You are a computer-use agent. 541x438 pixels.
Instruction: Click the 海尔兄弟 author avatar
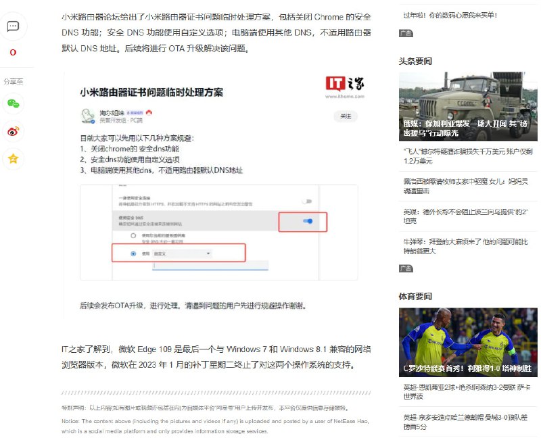click(88, 115)
